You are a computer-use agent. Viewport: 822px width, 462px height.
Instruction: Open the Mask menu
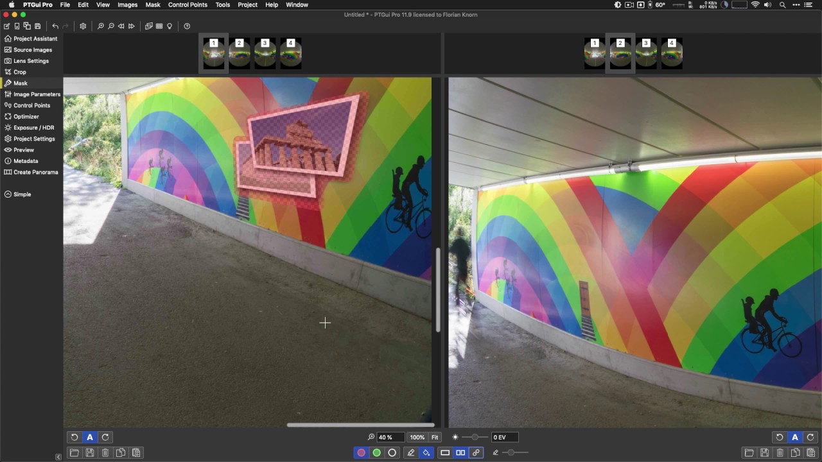[153, 4]
